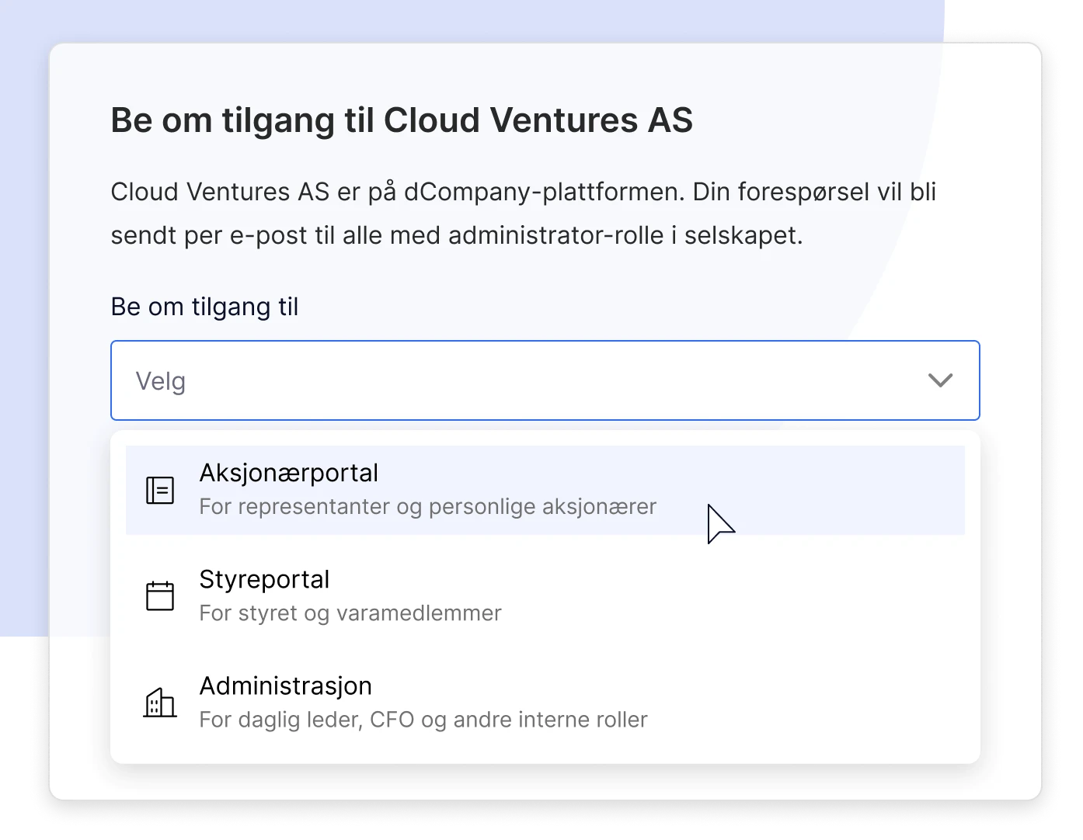
Task: Select the Aksjonærportal option title
Action: coord(288,473)
